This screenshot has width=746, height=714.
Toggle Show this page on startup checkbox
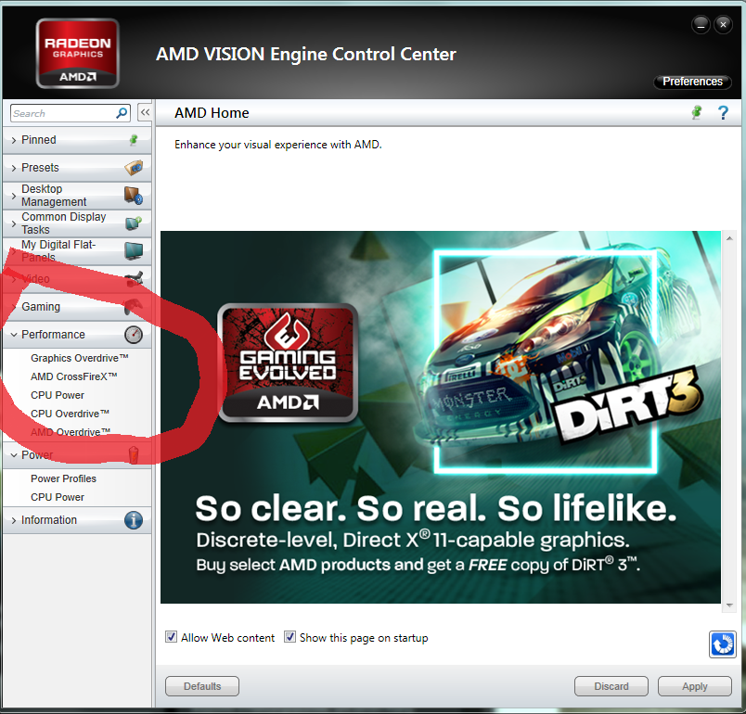pyautogui.click(x=289, y=636)
